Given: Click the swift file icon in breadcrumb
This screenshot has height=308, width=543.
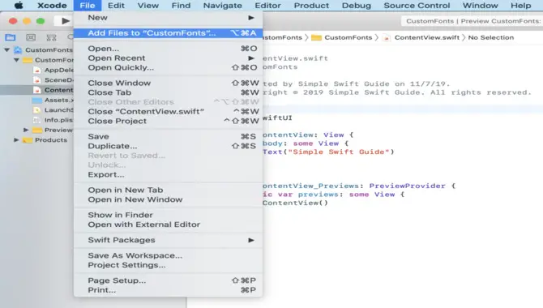Looking at the screenshot, I should click(x=387, y=38).
